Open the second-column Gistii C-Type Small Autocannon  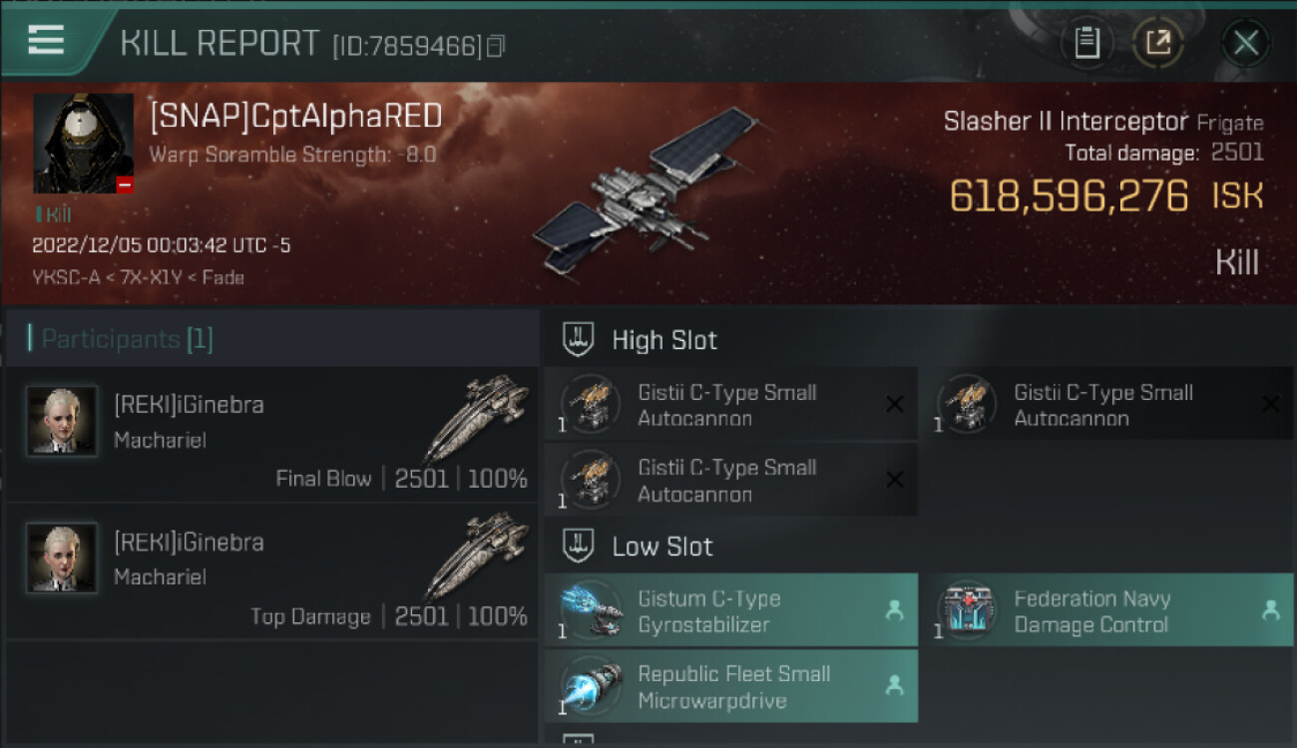pos(1106,404)
